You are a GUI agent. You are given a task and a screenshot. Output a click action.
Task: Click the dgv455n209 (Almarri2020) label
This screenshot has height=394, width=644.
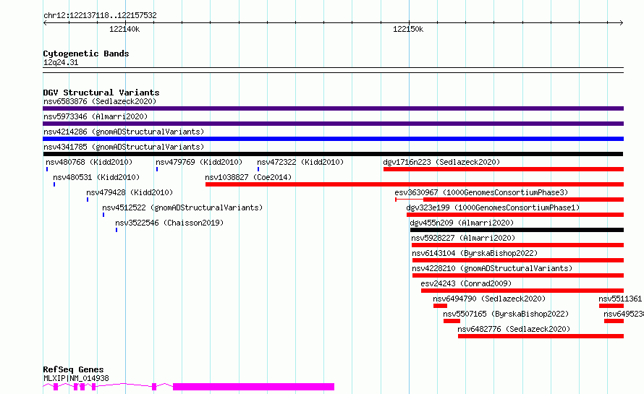pyautogui.click(x=462, y=223)
